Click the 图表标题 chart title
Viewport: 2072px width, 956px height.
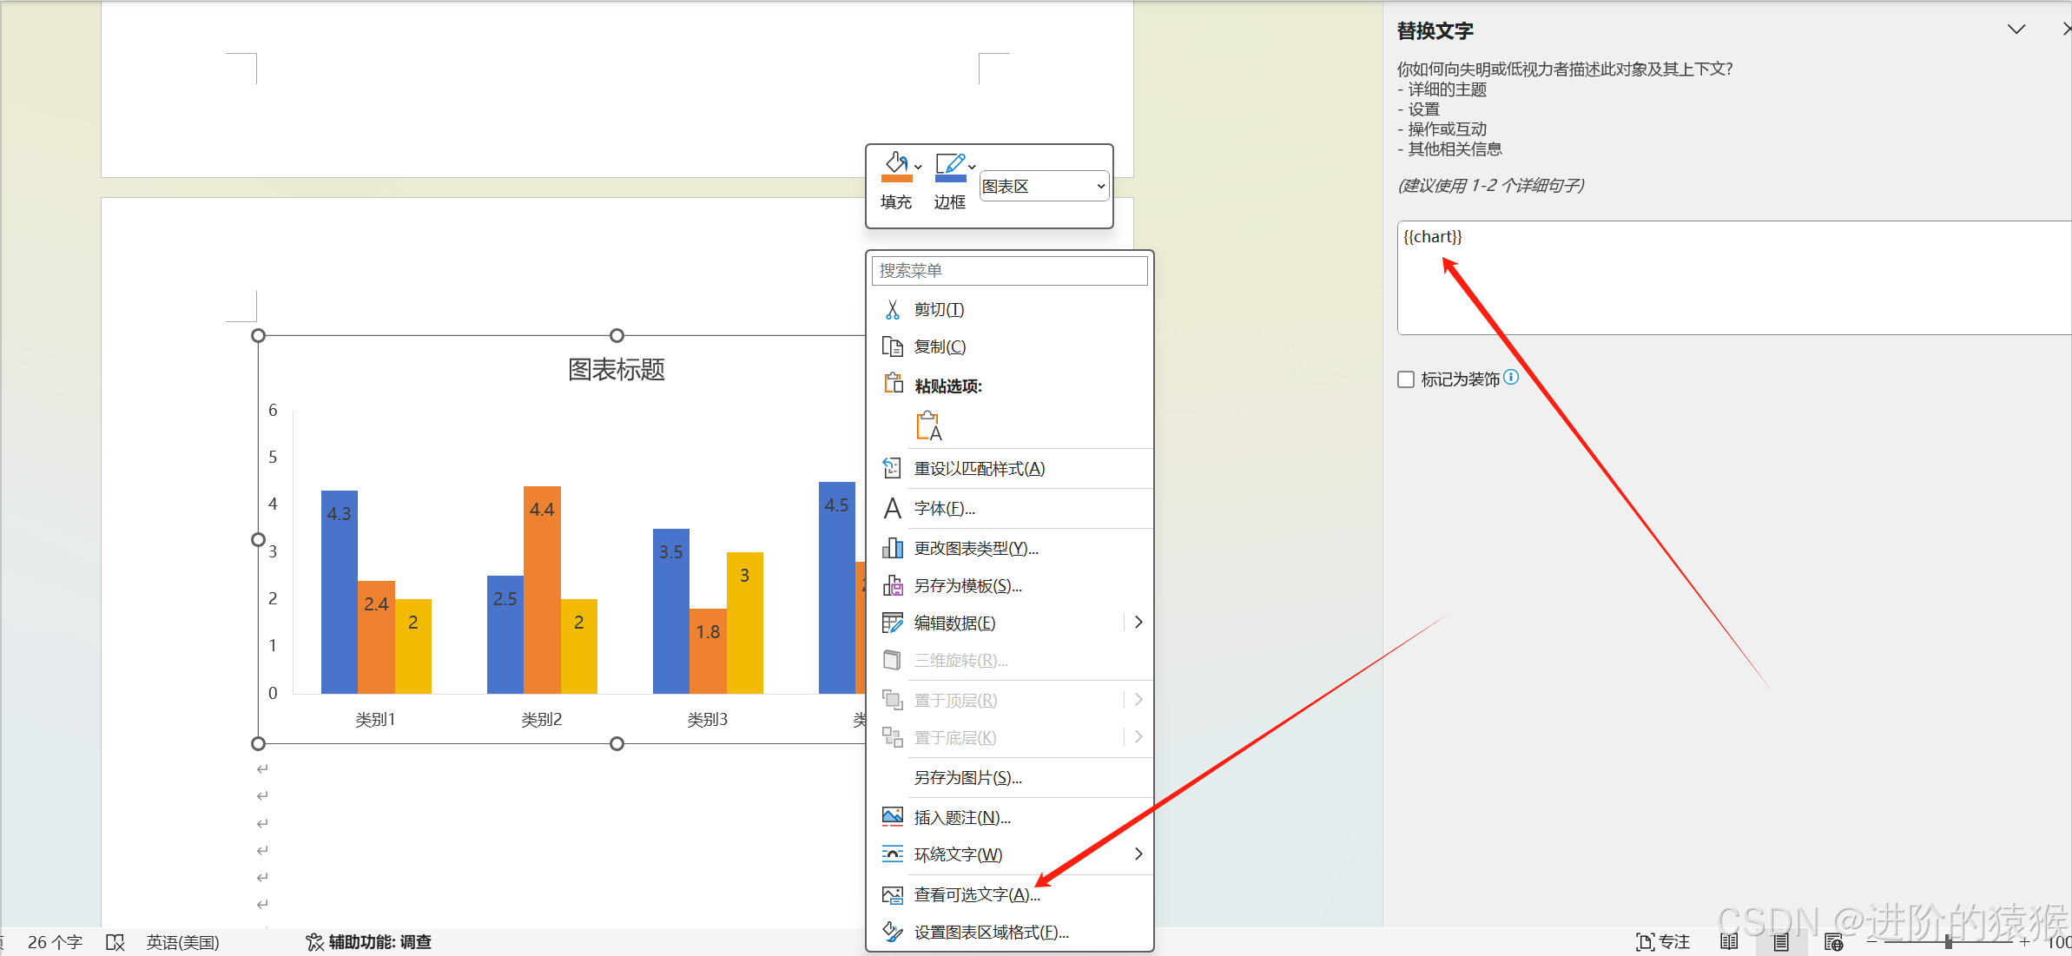617,370
